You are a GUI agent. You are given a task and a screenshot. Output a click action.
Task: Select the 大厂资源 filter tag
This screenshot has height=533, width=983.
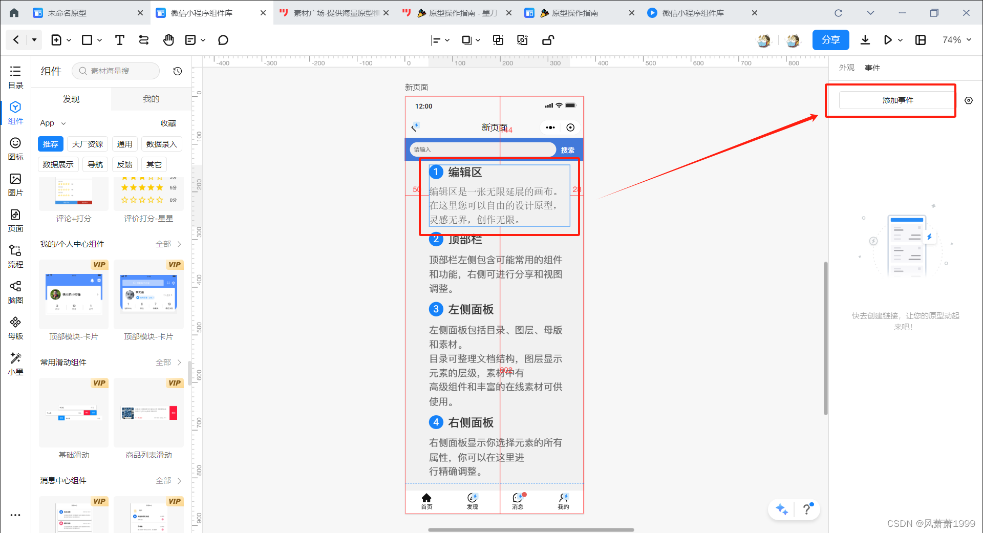pyautogui.click(x=88, y=144)
